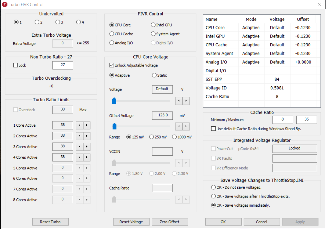Click right arrow beside Voltage slider
This screenshot has height=229, width=326.
click(186, 101)
